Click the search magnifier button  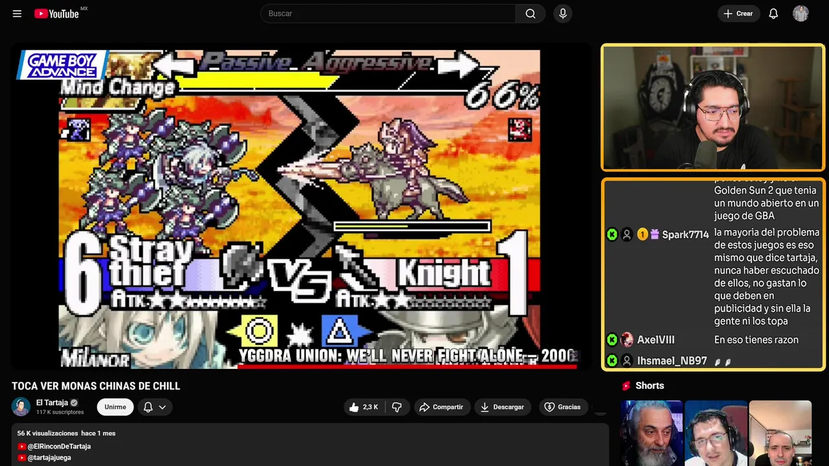(x=530, y=14)
